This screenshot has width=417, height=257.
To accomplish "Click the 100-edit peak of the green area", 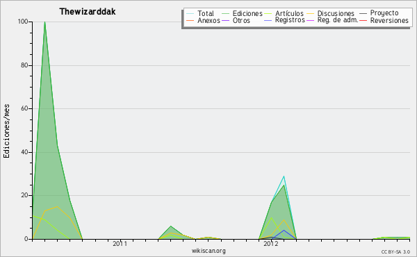I will pos(44,22).
